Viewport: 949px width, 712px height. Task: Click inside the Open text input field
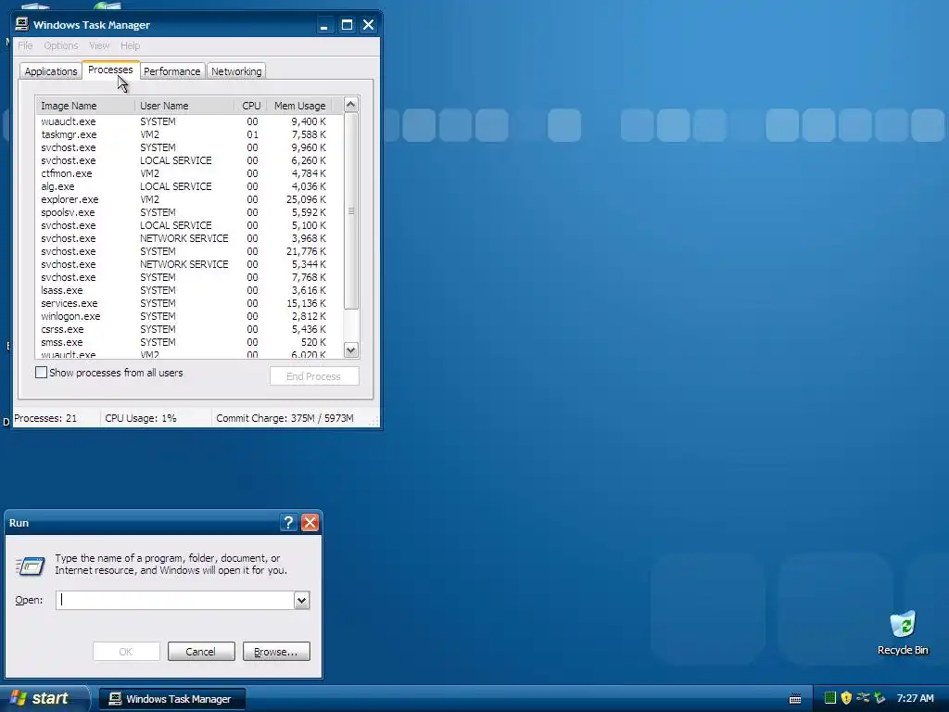[x=175, y=600]
